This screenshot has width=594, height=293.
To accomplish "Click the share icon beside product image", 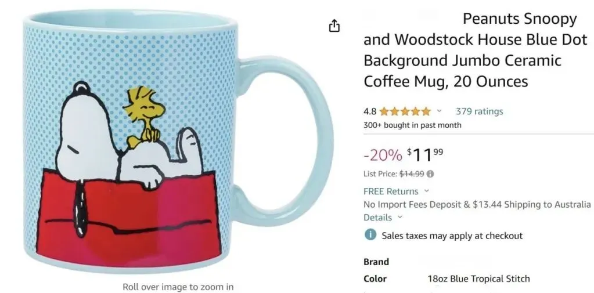I will (x=334, y=26).
